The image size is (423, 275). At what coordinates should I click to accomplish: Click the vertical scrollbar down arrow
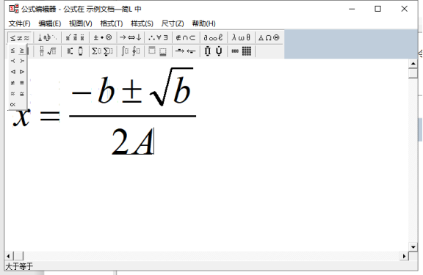pyautogui.click(x=413, y=246)
